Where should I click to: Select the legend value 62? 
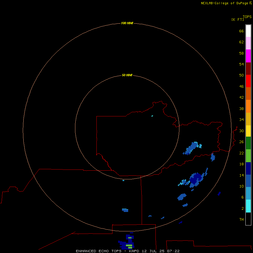[241, 42]
